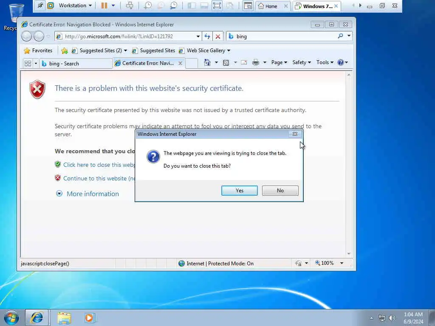Image resolution: width=435 pixels, height=326 pixels.
Task: Open the Tools menu
Action: pyautogui.click(x=325, y=62)
